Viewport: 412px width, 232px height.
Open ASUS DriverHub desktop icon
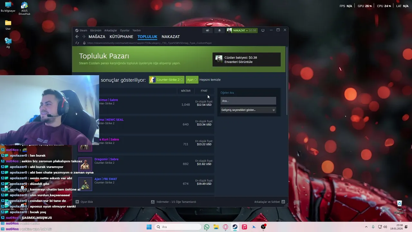(24, 8)
